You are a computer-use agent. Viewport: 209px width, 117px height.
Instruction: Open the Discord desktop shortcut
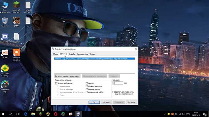click(5, 38)
